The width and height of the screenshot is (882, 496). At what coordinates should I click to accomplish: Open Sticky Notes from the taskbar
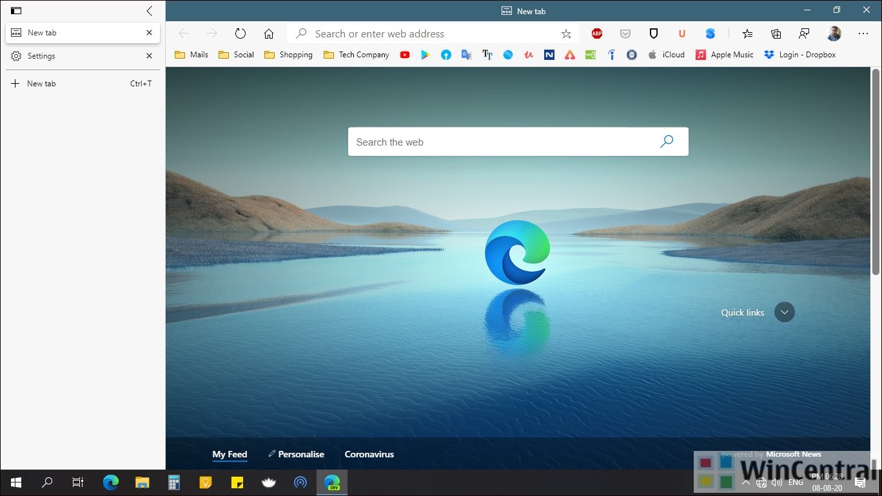click(x=237, y=482)
